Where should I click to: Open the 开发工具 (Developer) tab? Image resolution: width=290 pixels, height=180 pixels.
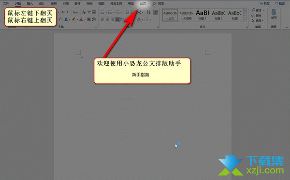116,3
